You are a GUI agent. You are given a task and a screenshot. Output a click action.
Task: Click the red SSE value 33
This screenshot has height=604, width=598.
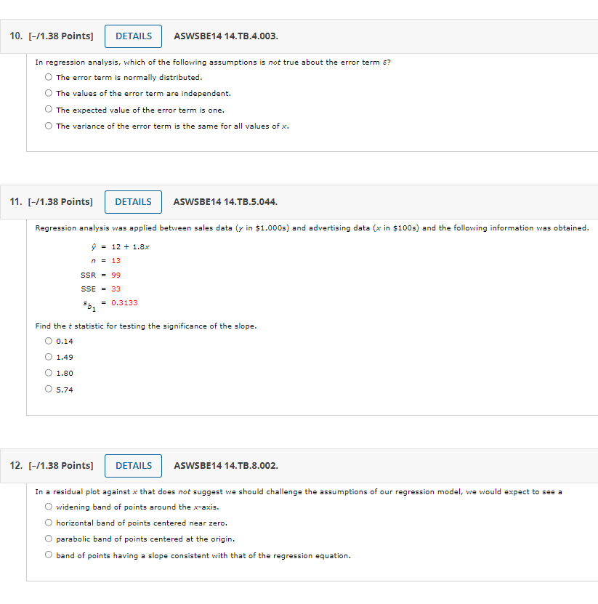116,289
